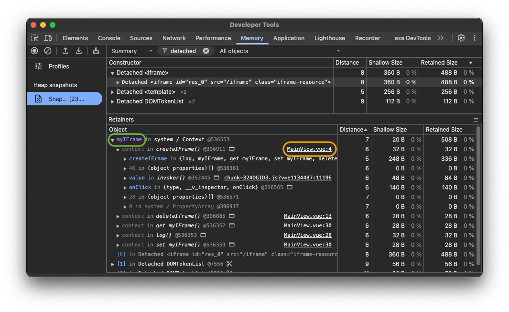Click the window icon beside get myIFrame()
The height and width of the screenshot is (312, 509).
click(x=232, y=225)
